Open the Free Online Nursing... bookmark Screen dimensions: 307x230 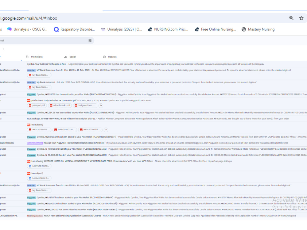216,29
